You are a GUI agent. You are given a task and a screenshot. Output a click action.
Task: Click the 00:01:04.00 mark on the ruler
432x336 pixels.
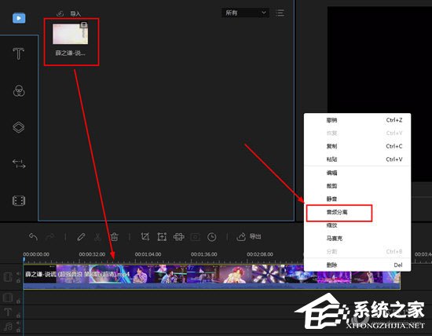click(x=148, y=254)
